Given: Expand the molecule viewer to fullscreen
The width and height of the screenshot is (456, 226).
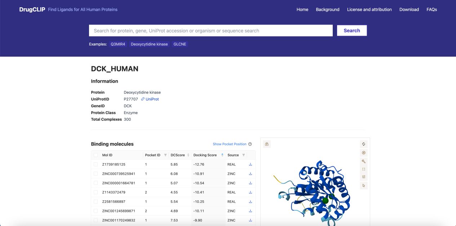Looking at the screenshot, I should click(364, 169).
